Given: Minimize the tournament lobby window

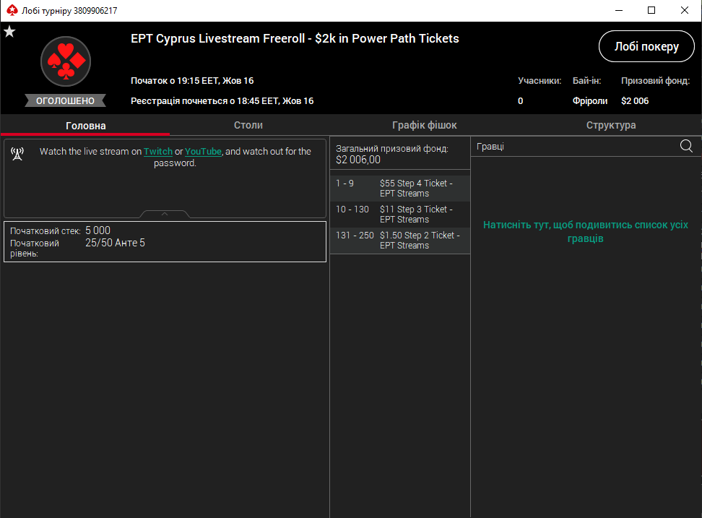Looking at the screenshot, I should (x=619, y=10).
